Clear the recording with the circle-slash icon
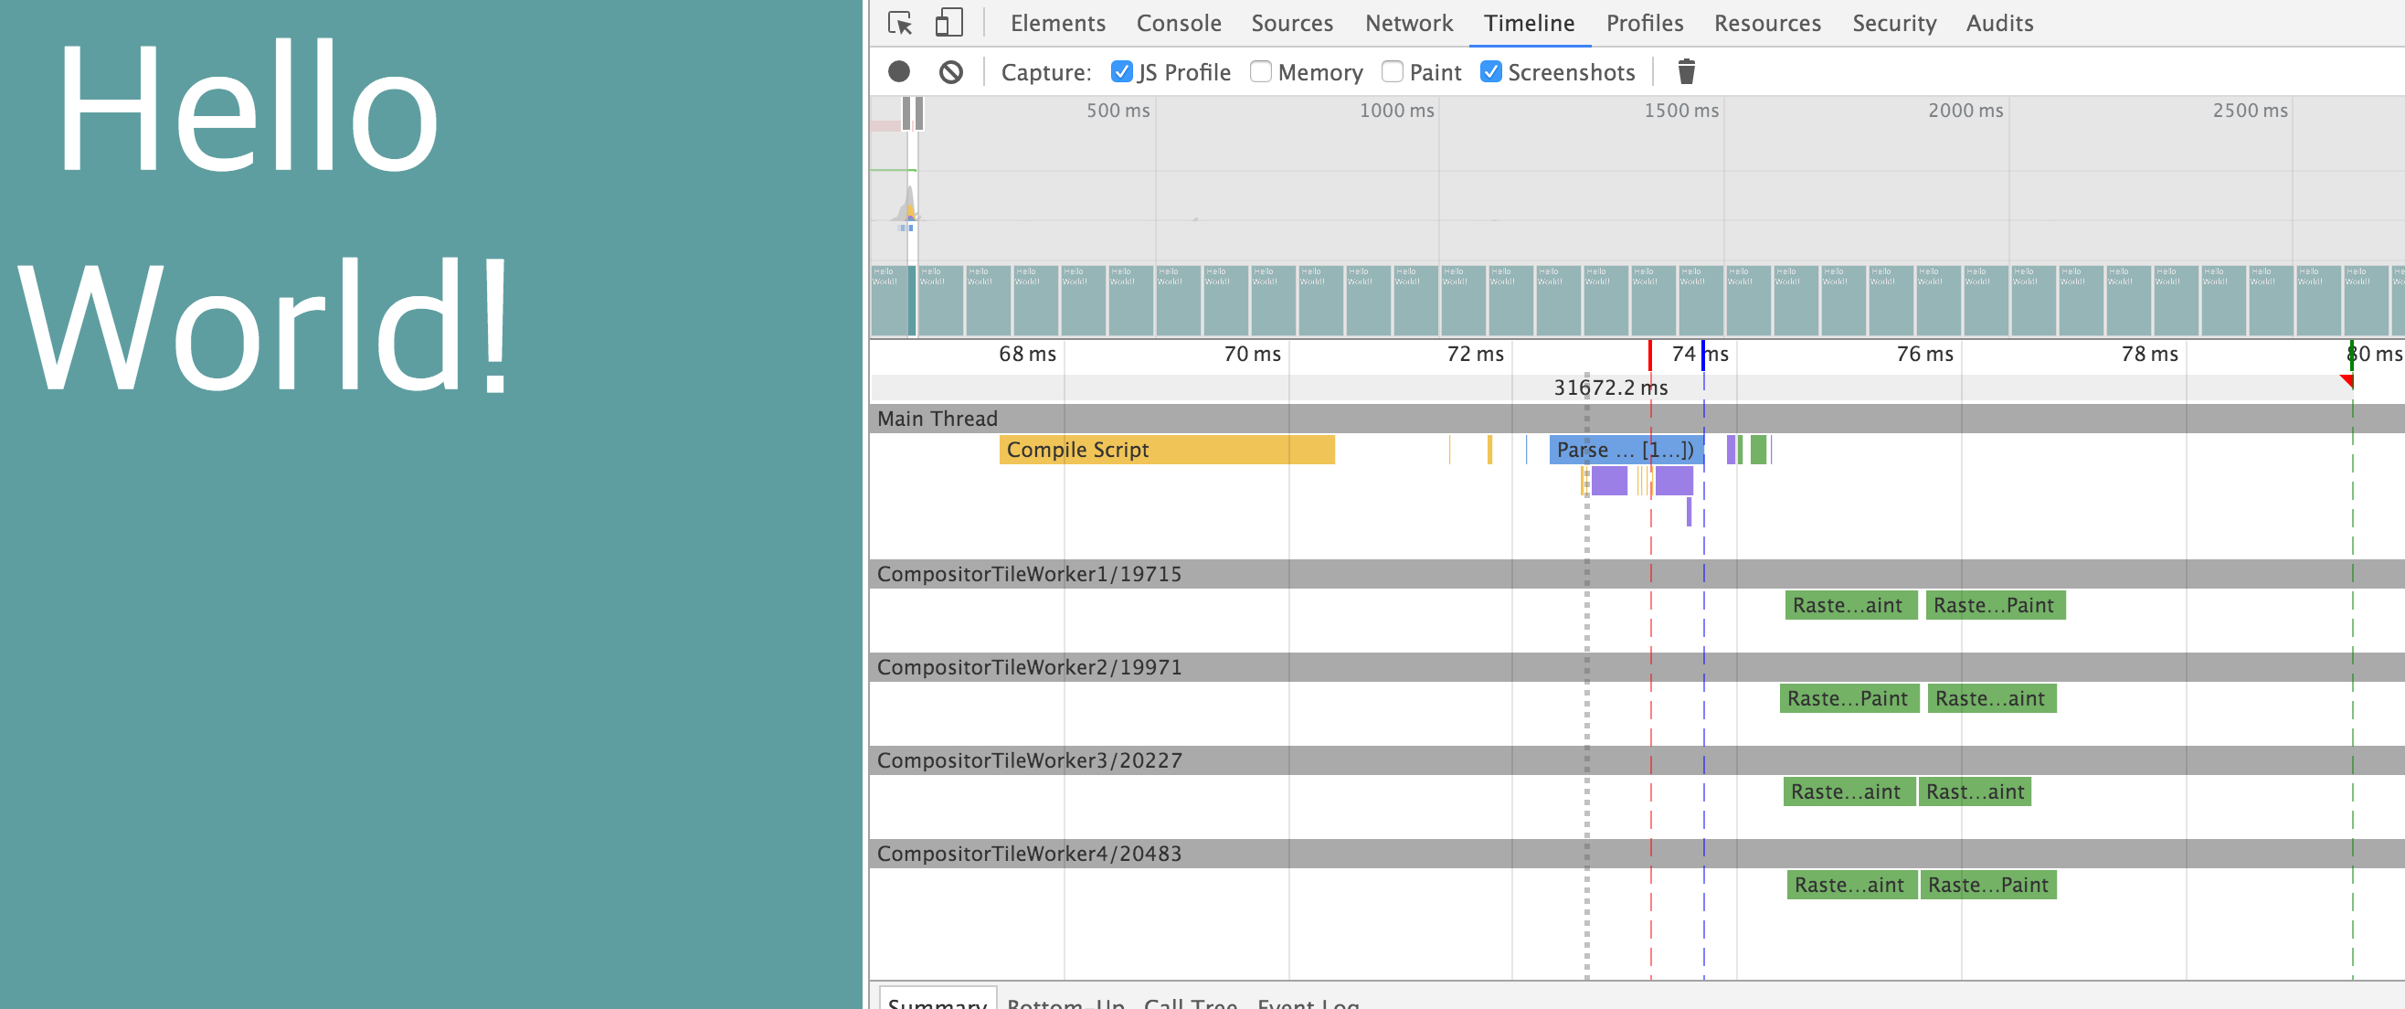 950,72
